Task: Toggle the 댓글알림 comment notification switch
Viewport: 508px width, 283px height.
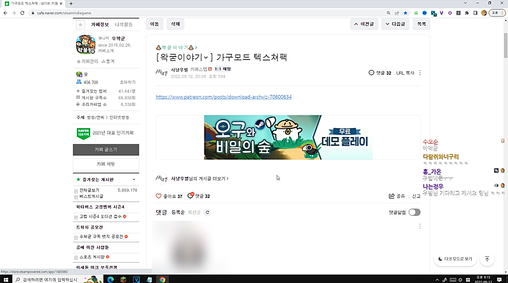Action: (x=415, y=213)
